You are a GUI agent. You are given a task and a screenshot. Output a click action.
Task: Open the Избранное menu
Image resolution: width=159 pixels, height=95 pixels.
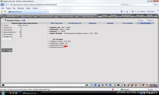point(21,8)
